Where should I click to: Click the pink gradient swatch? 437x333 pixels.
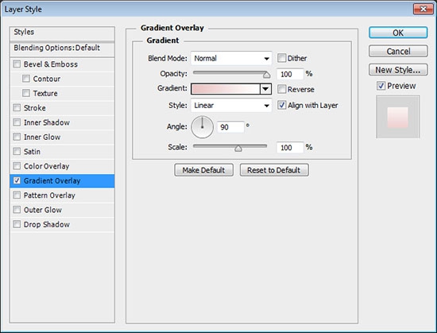tap(226, 89)
